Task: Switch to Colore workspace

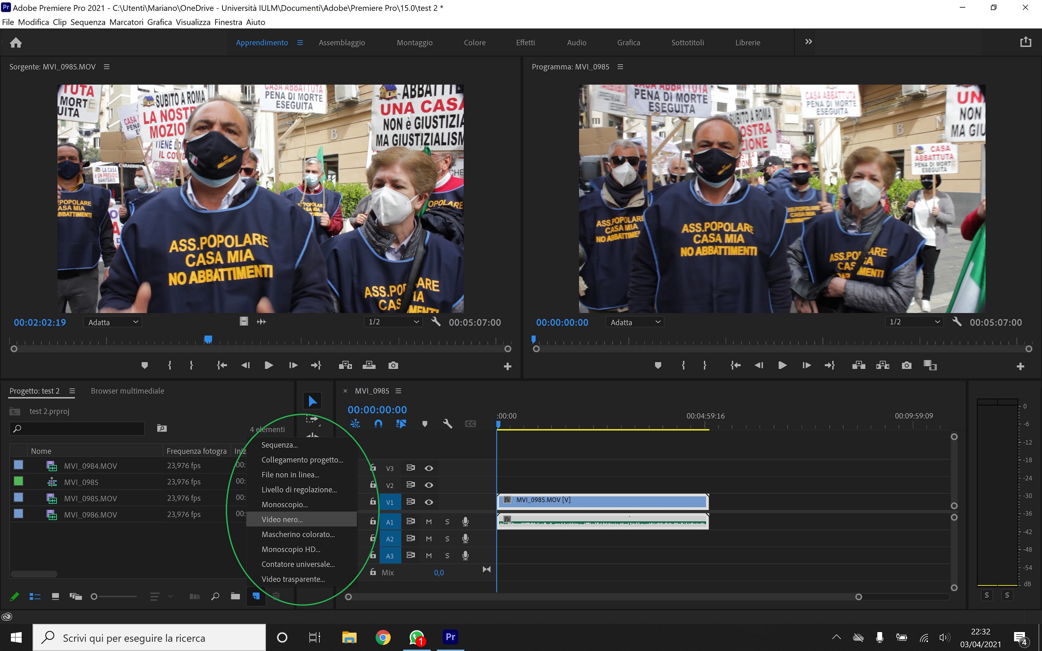Action: pyautogui.click(x=474, y=43)
